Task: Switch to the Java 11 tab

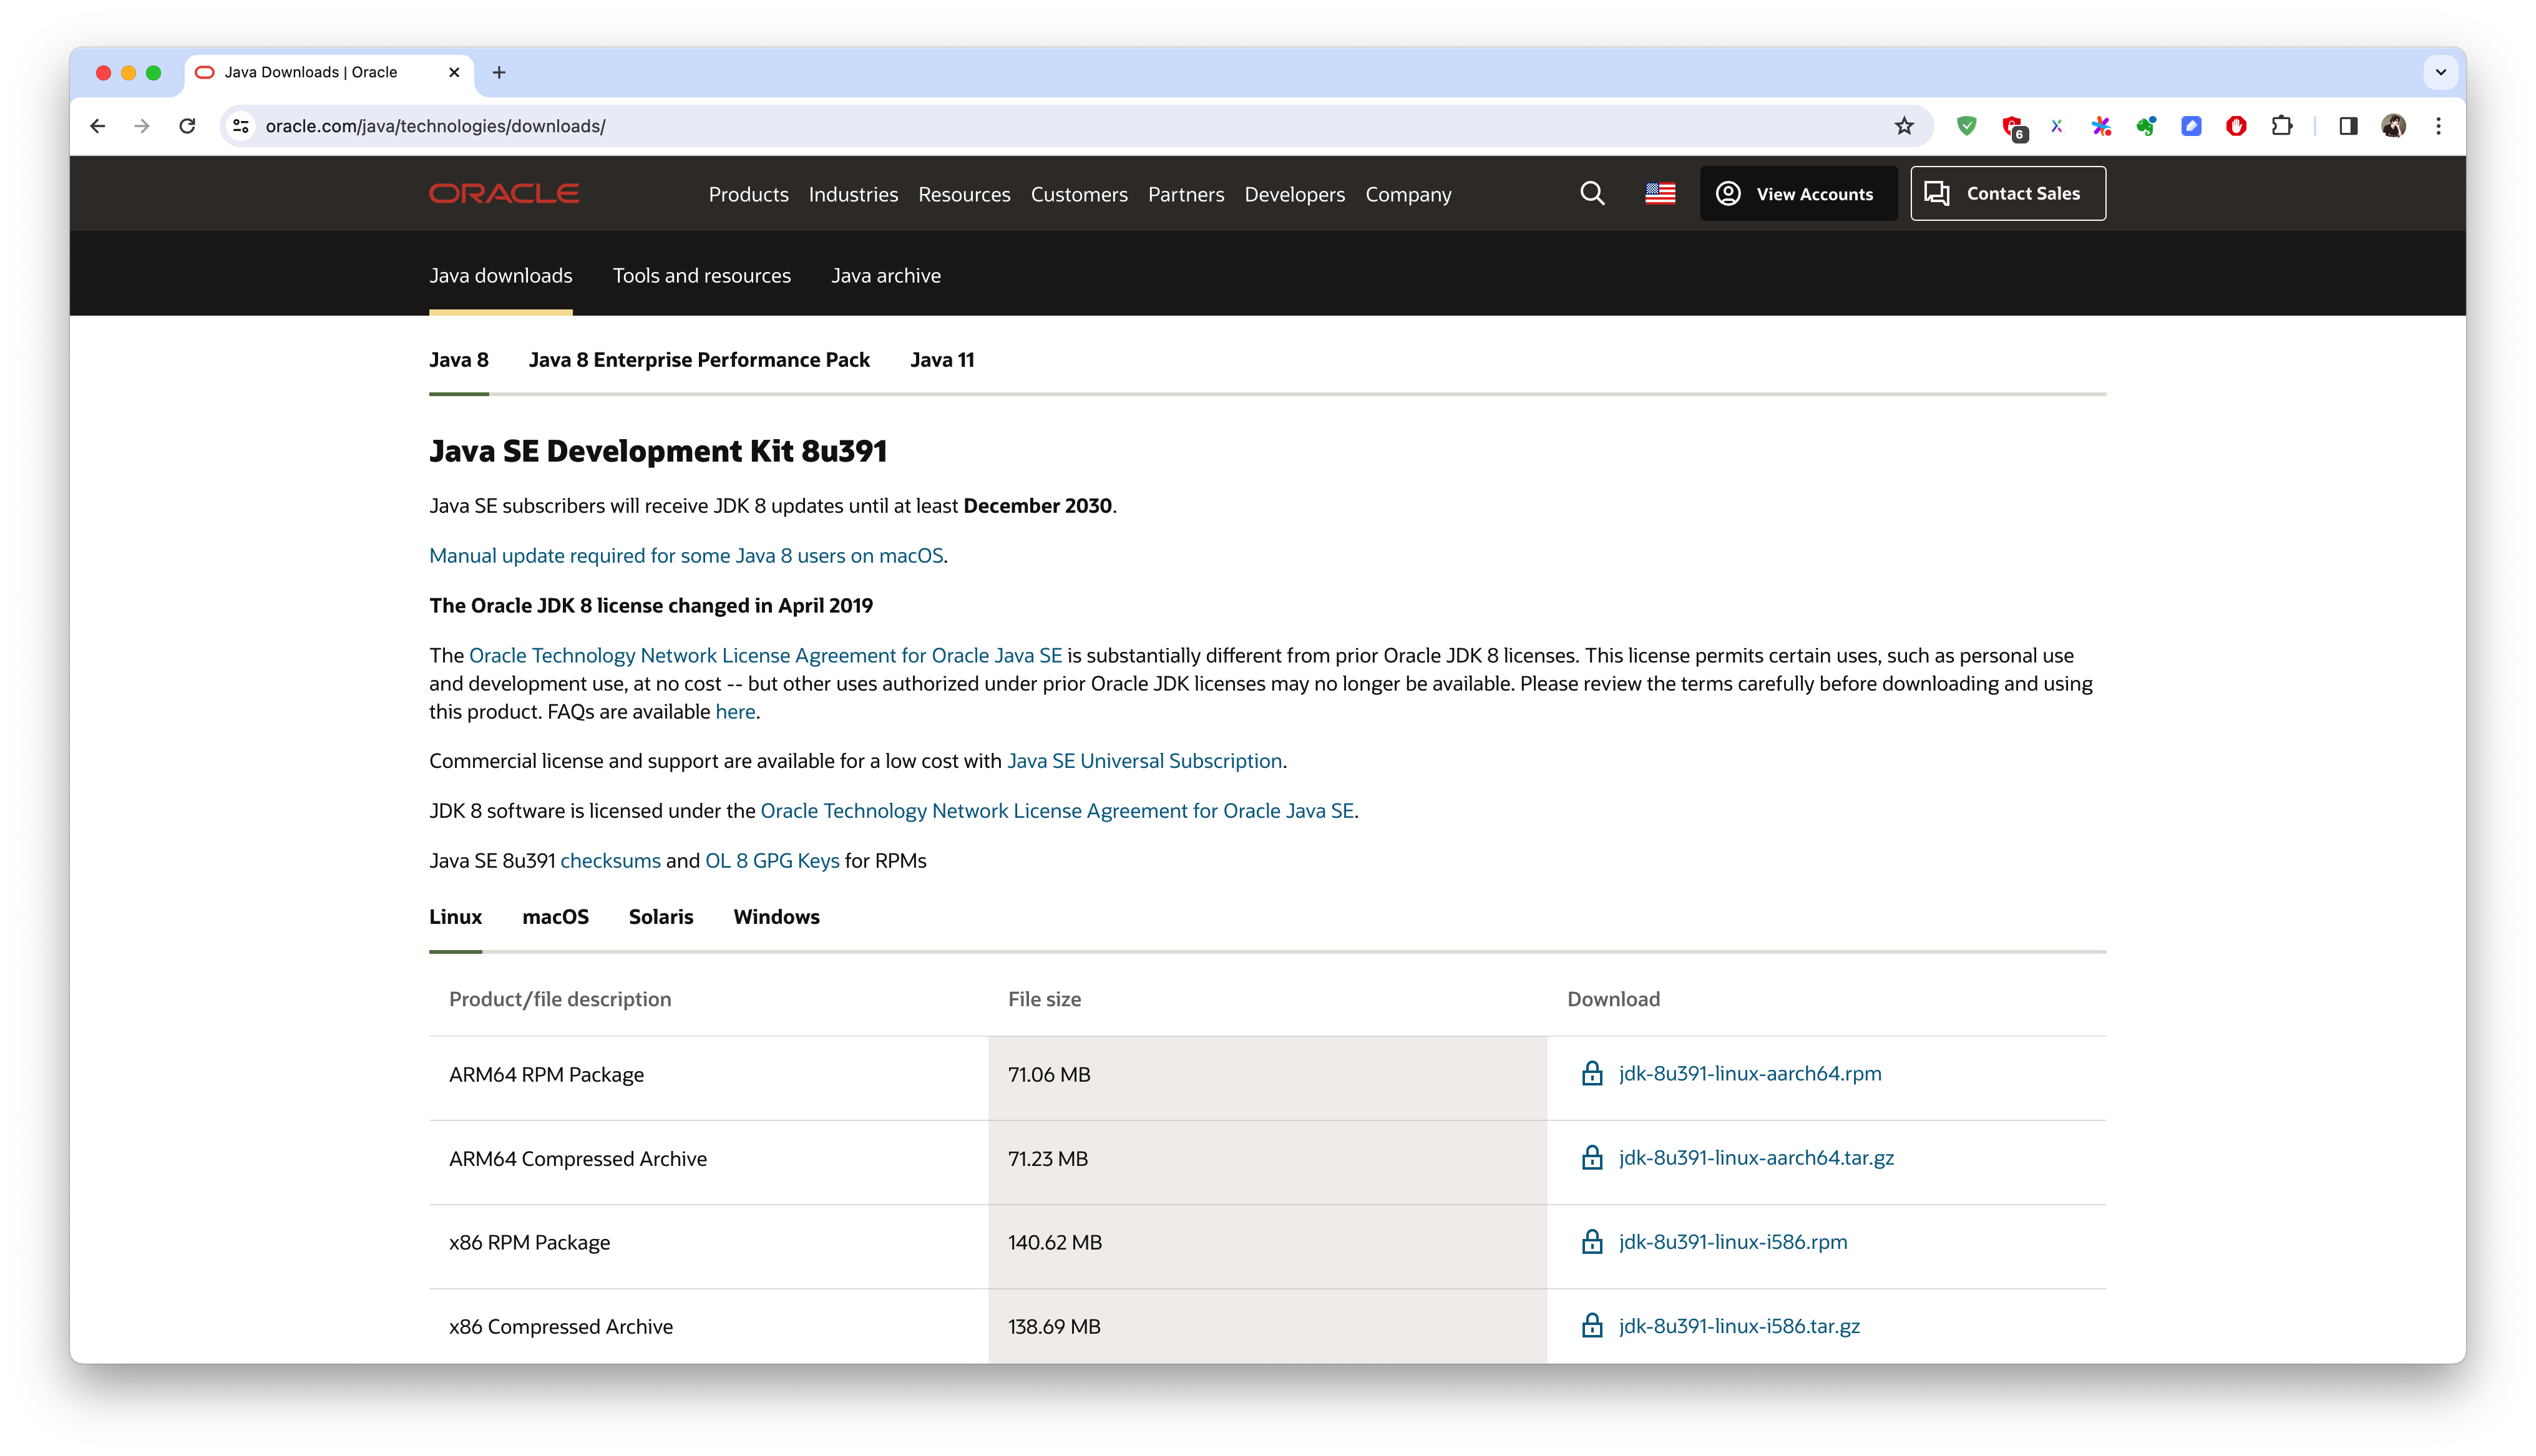Action: [942, 359]
